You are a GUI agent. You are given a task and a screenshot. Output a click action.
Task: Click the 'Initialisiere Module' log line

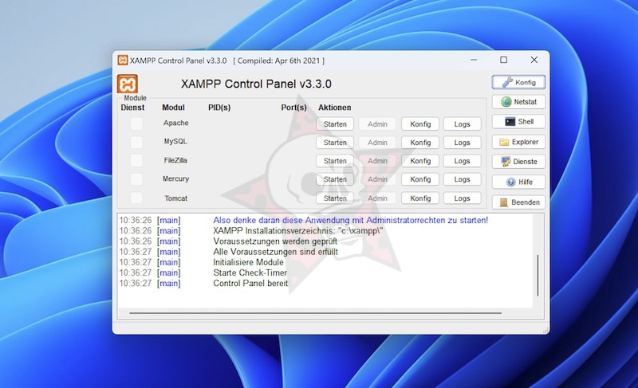[x=248, y=262]
